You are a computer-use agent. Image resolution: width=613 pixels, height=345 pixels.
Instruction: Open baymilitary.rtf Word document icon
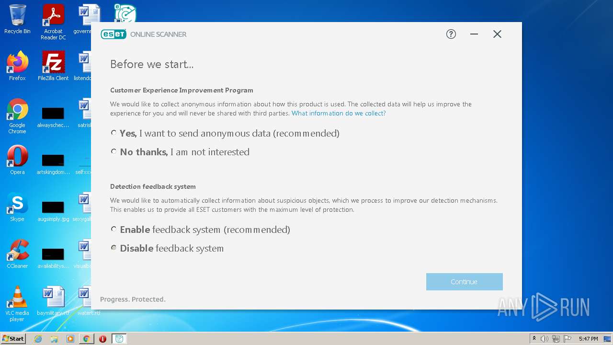tap(53, 301)
